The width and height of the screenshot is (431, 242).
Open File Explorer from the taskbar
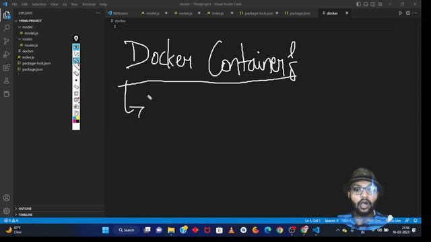[x=171, y=230]
